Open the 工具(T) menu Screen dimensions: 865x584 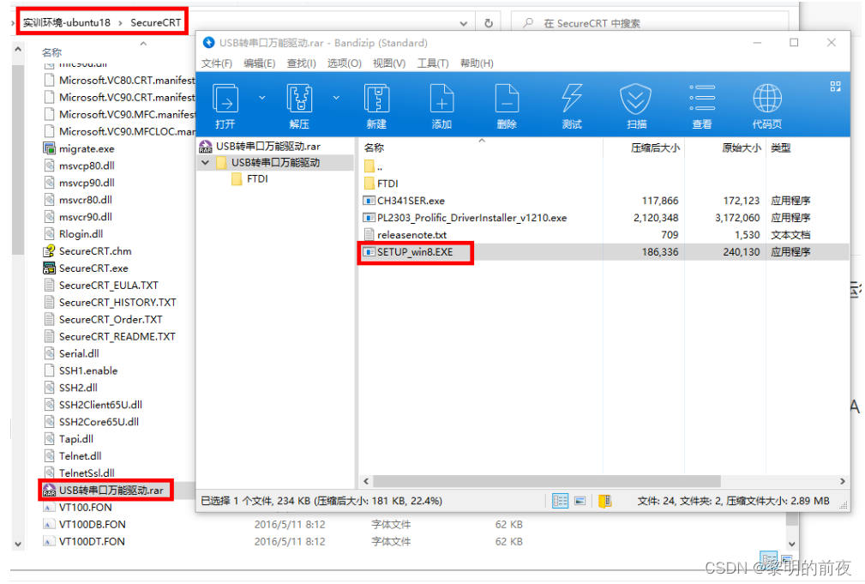click(432, 63)
